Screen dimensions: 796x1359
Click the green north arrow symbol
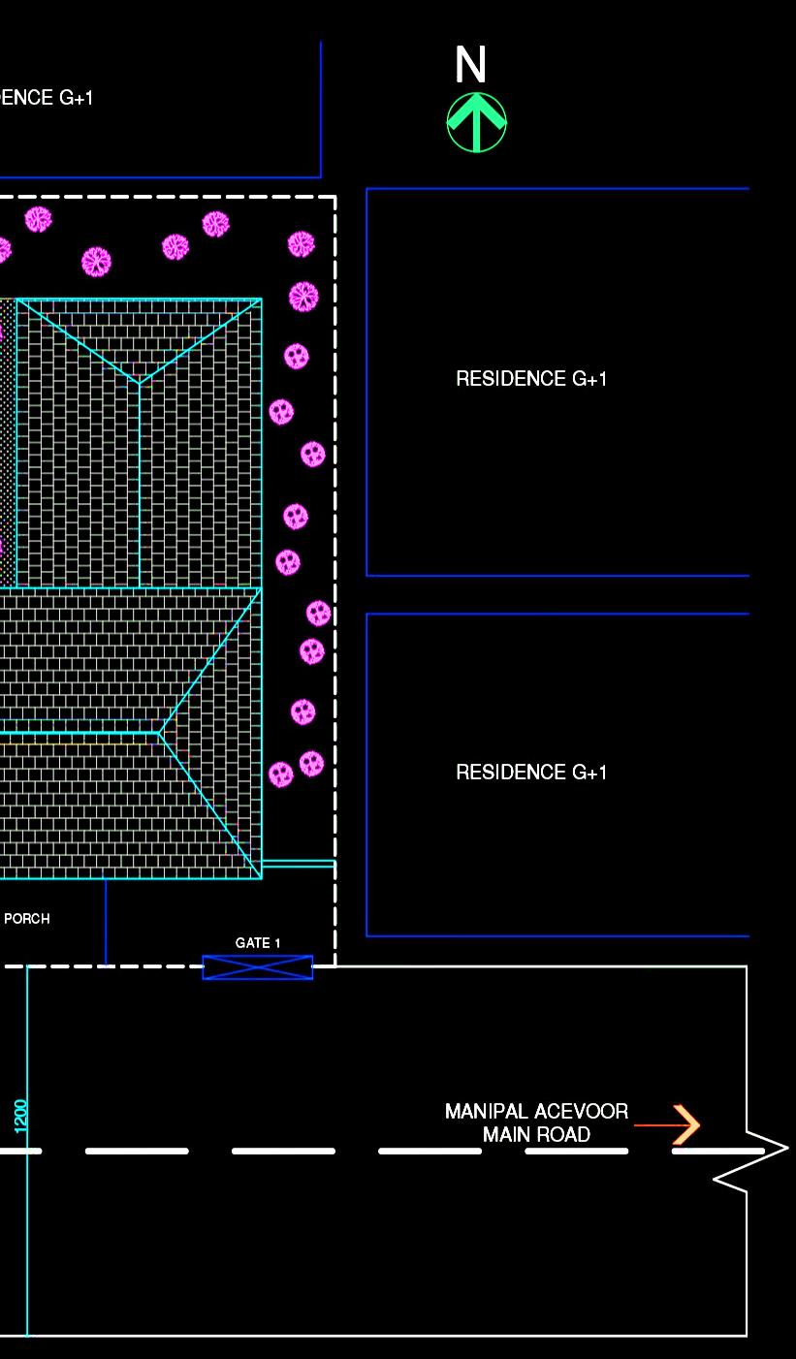[x=476, y=122]
